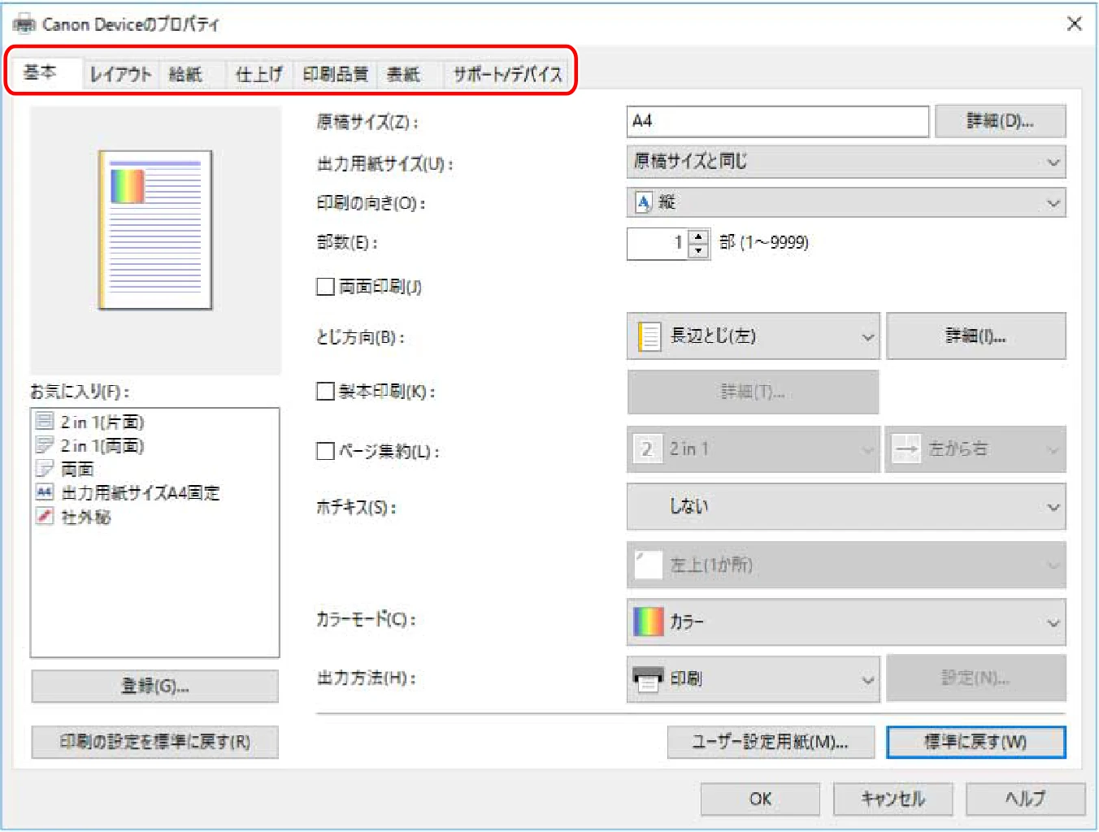Decrease copies with the down spinner arrow

(699, 250)
